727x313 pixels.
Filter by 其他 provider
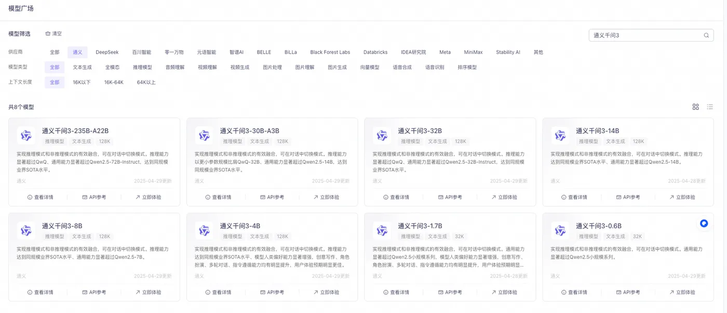pyautogui.click(x=538, y=52)
